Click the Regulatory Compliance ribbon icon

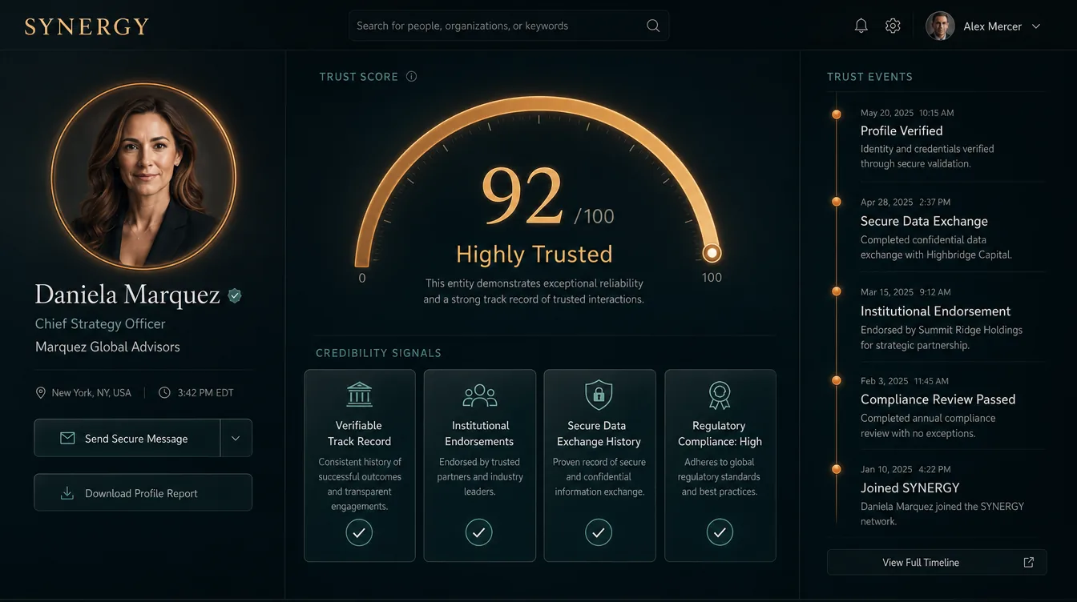pyautogui.click(x=720, y=395)
